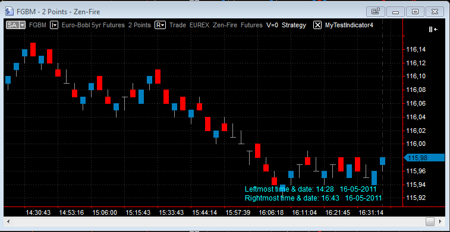Click the 115,96 price axis label
The image size is (450, 232).
[416, 171]
